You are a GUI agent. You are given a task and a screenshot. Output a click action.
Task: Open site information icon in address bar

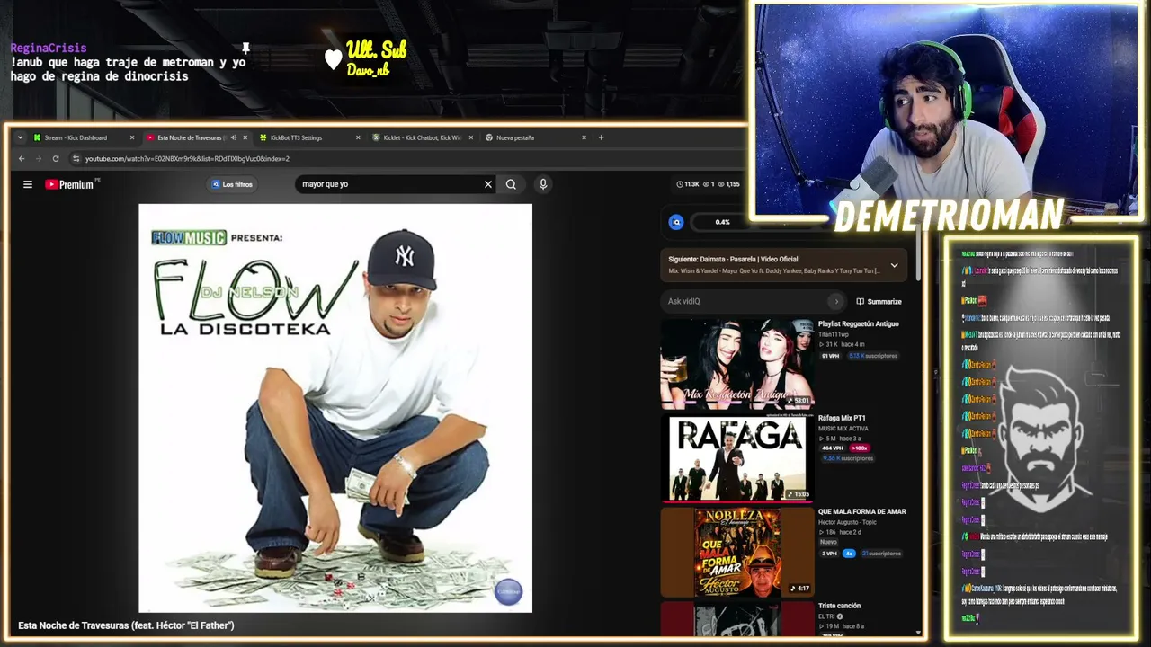[76, 159]
